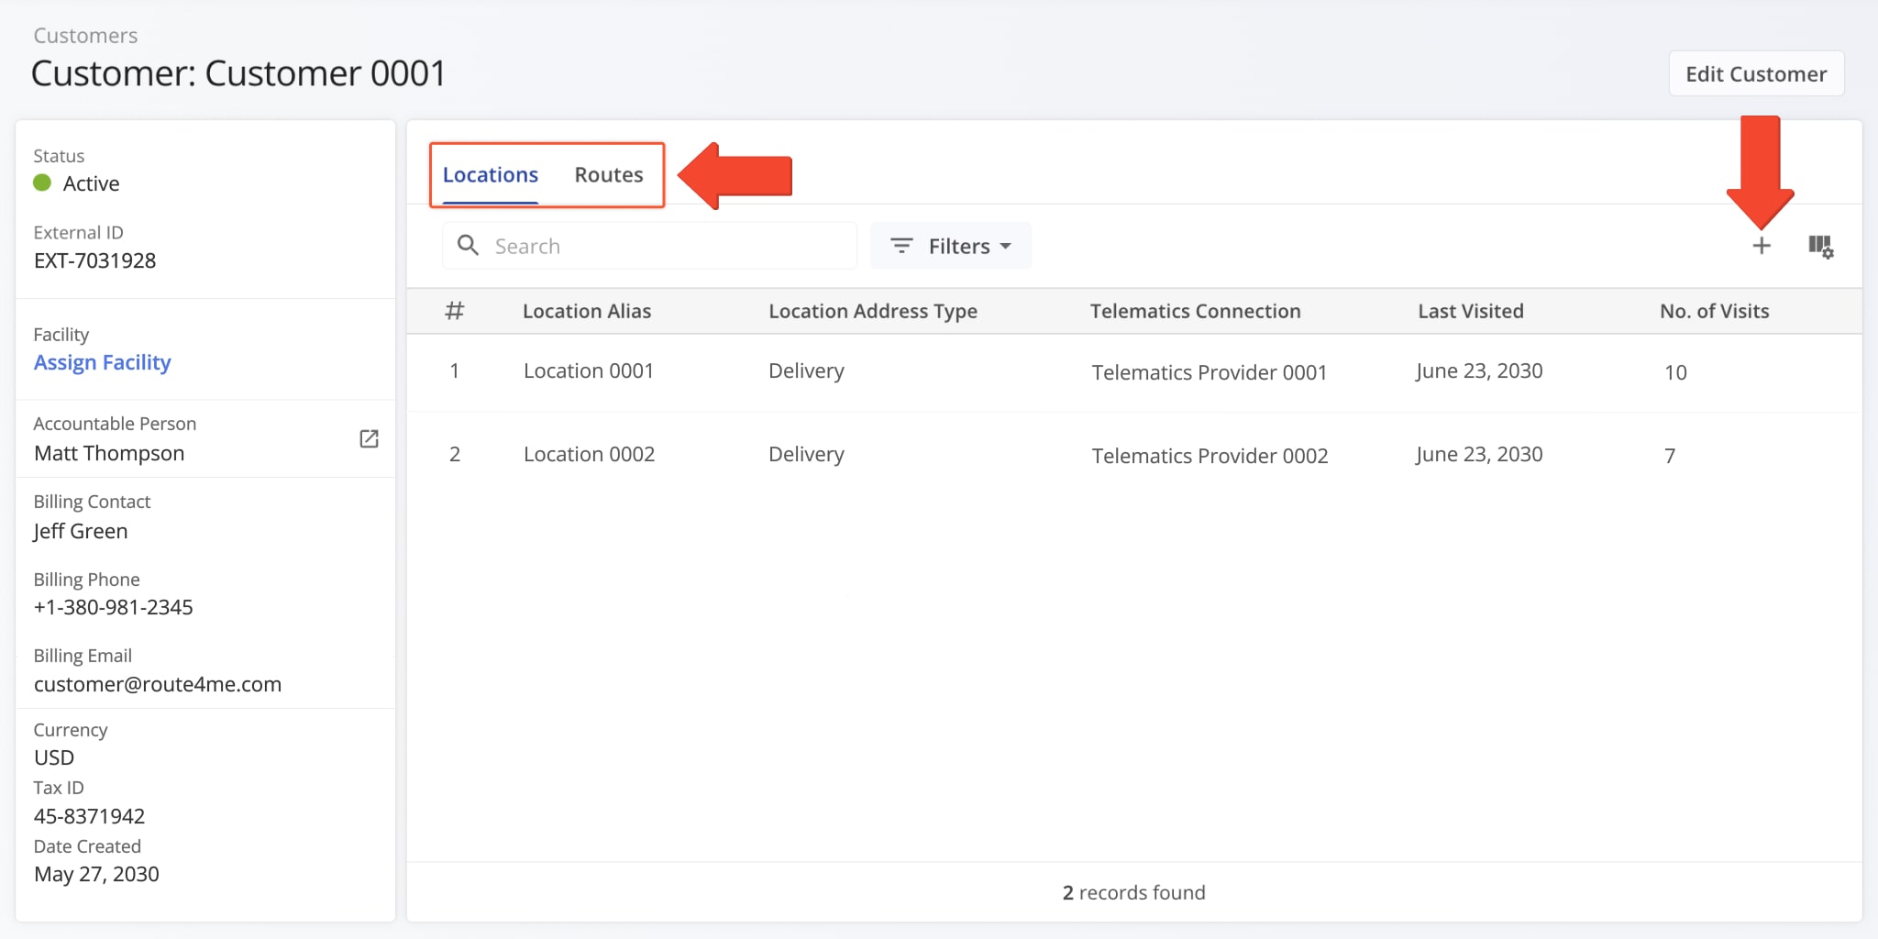Click customer@route4me.com email
The height and width of the screenshot is (939, 1878).
157,684
